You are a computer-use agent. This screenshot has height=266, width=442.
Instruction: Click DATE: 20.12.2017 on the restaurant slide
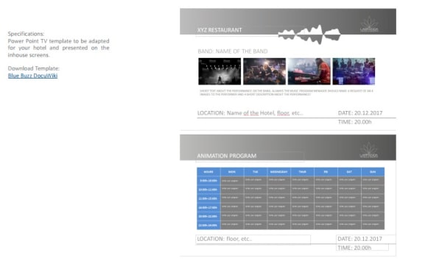(360, 113)
